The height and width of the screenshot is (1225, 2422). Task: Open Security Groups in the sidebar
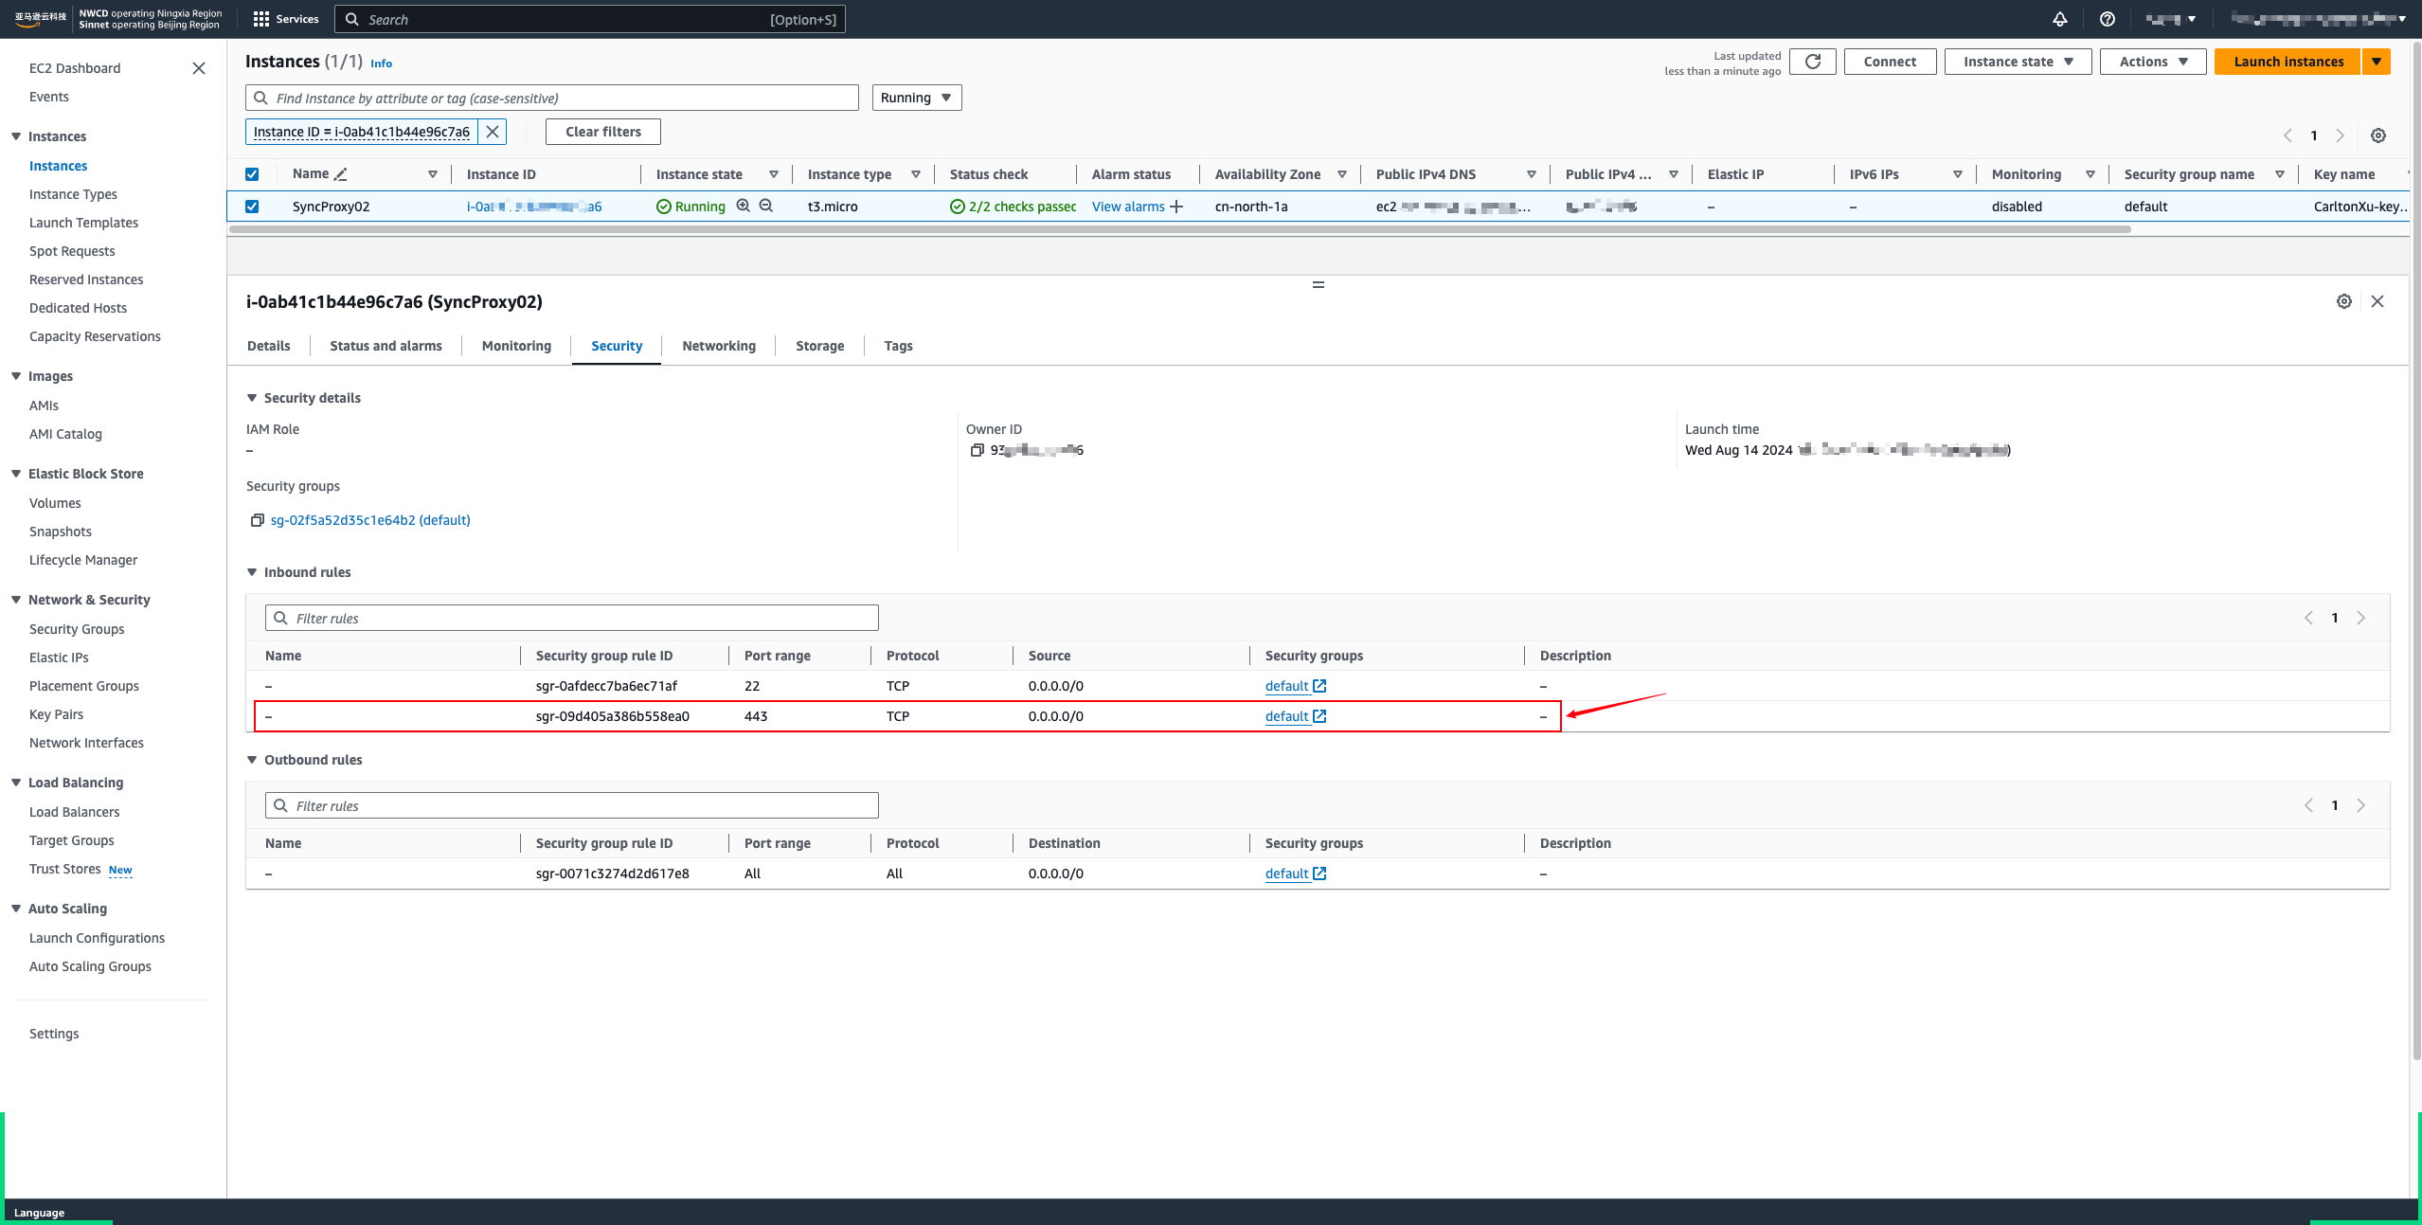click(77, 629)
